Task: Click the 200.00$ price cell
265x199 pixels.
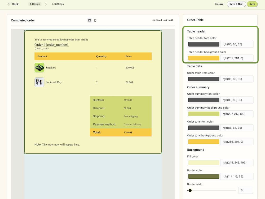Action: click(130, 68)
